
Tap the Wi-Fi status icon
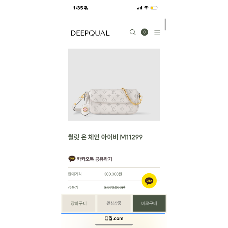[x=146, y=8]
